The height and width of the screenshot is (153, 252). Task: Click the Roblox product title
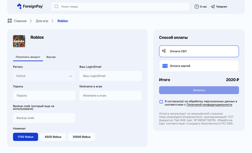37,37
